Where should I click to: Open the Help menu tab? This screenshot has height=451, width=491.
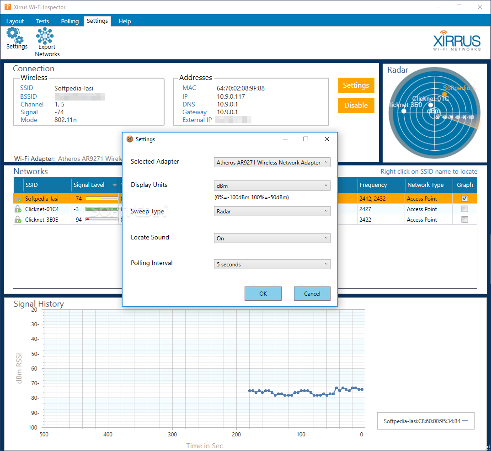[x=125, y=21]
